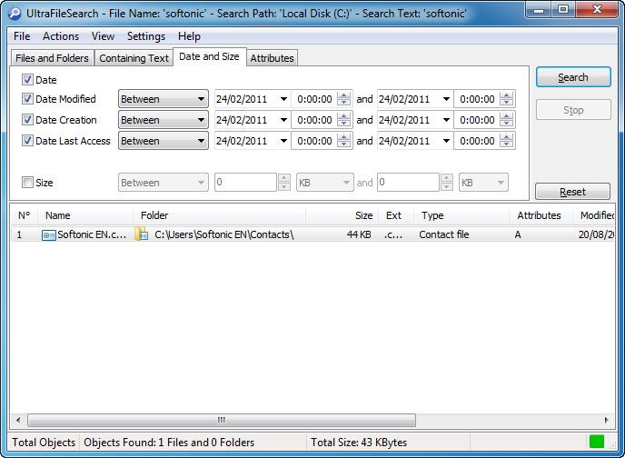625x458 pixels.
Task: Open Date Creation end date picker
Action: [x=446, y=120]
